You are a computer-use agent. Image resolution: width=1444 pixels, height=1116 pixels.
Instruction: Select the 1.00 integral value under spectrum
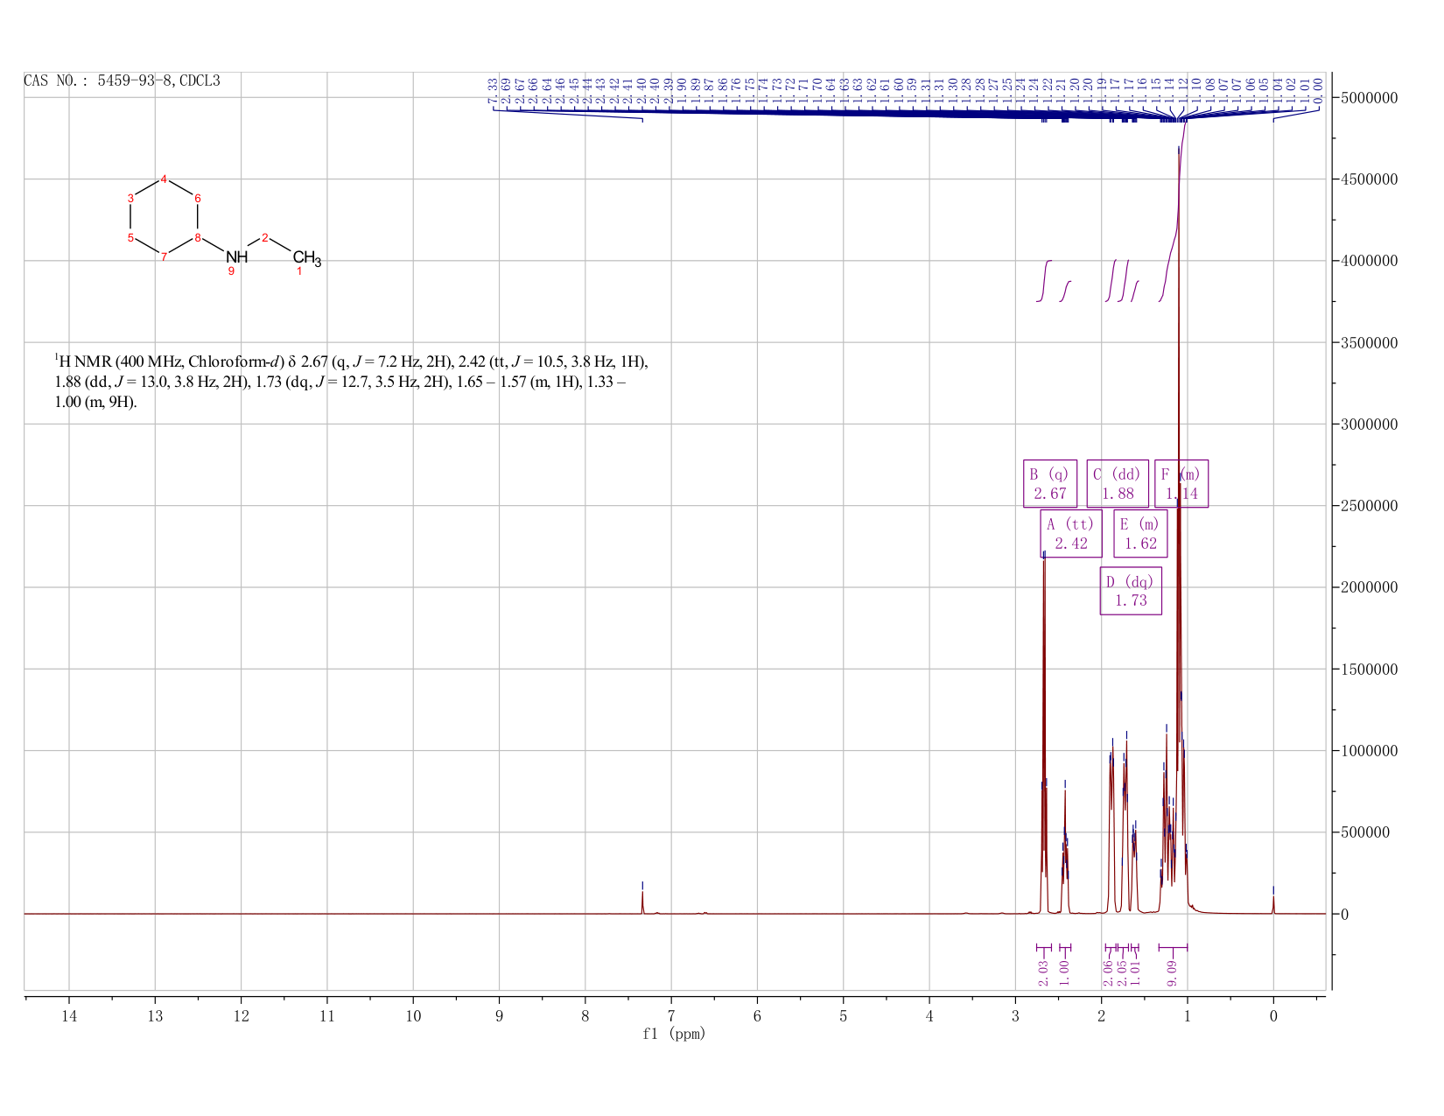[1065, 972]
